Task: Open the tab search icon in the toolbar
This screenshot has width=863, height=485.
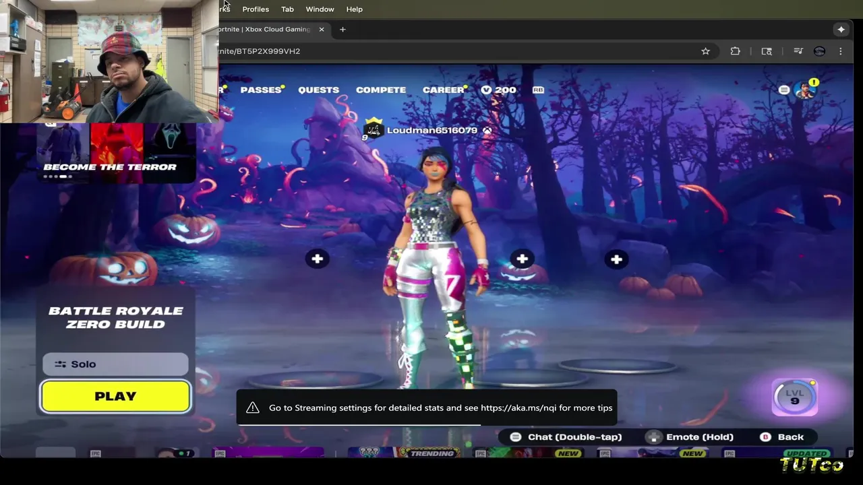Action: [x=767, y=51]
